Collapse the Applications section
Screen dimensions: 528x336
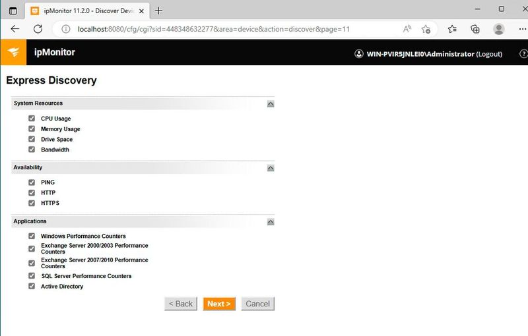271,222
